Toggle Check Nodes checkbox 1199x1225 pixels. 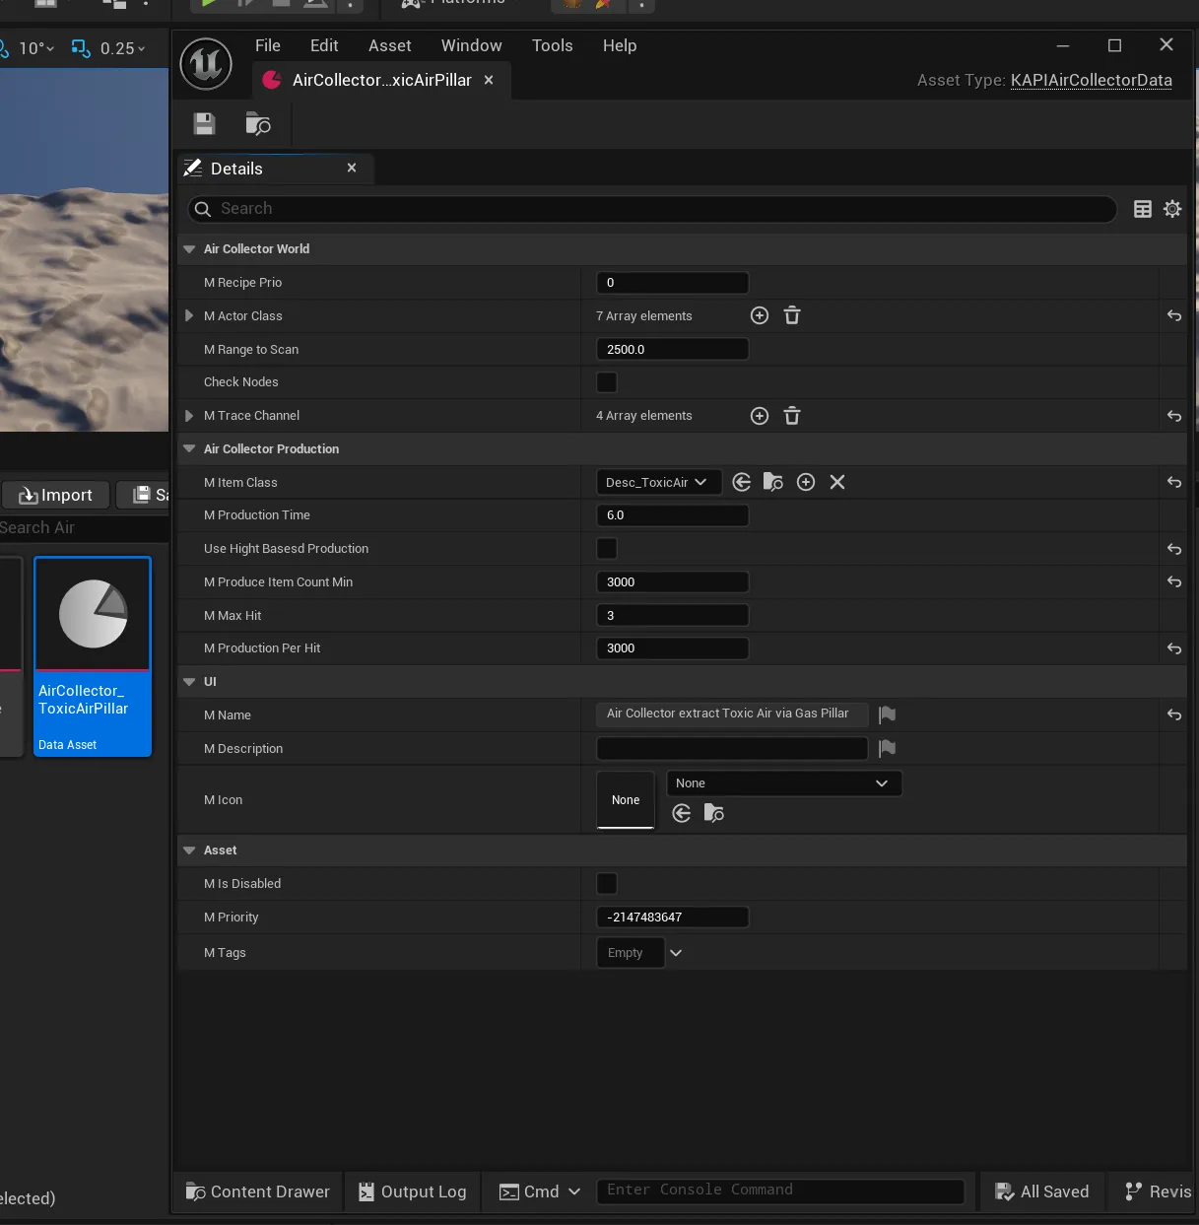[x=607, y=382]
